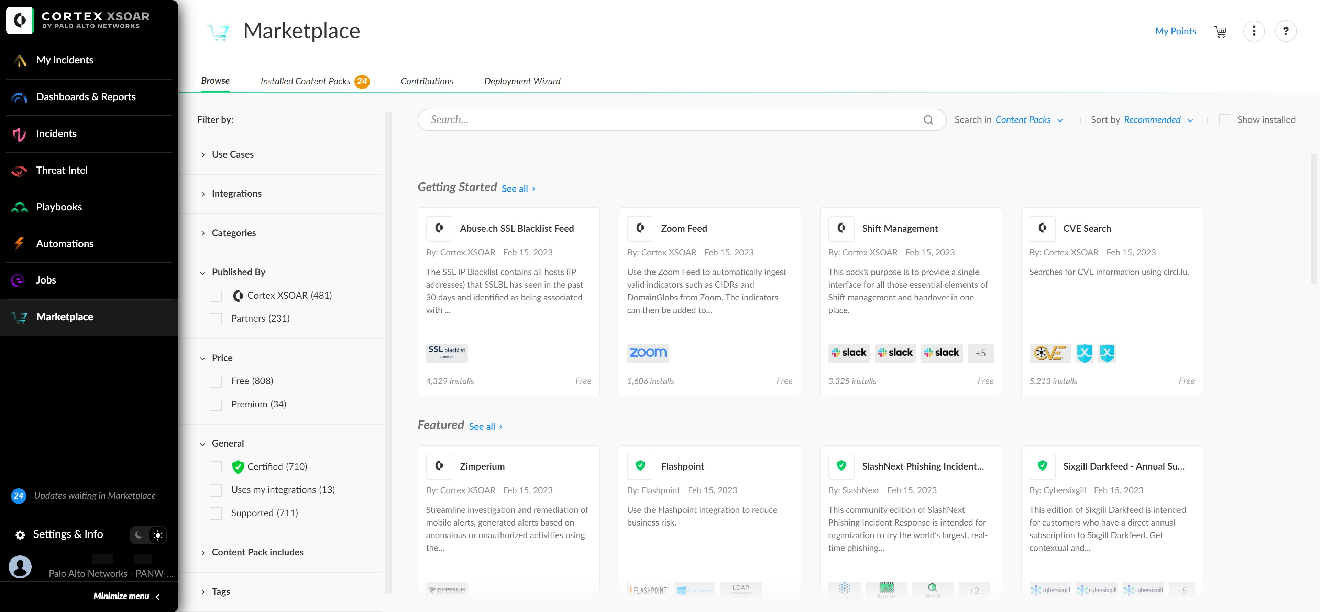Open the help question mark menu
This screenshot has width=1320, height=612.
[x=1286, y=31]
